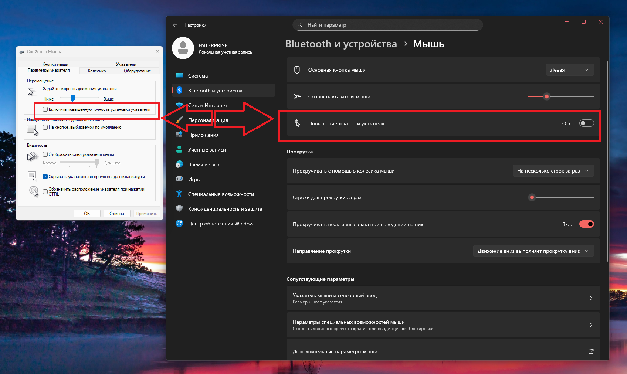
Task: Click the pointer trails icon in Видимость
Action: pyautogui.click(x=33, y=157)
